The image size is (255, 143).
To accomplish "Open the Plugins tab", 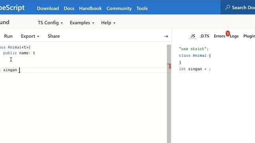I will click(249, 36).
